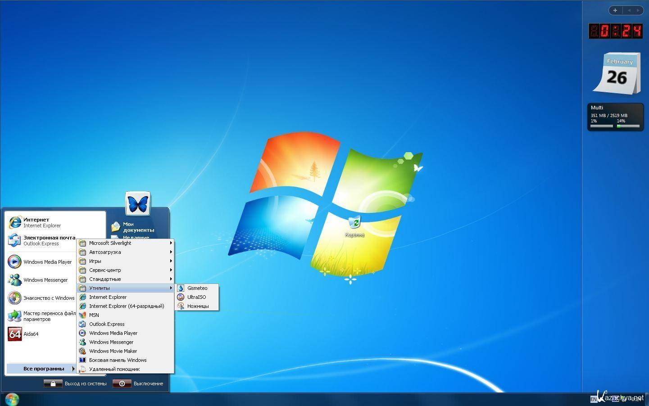649x406 pixels.
Task: Click the sidebar next-page arrow
Action: click(638, 10)
